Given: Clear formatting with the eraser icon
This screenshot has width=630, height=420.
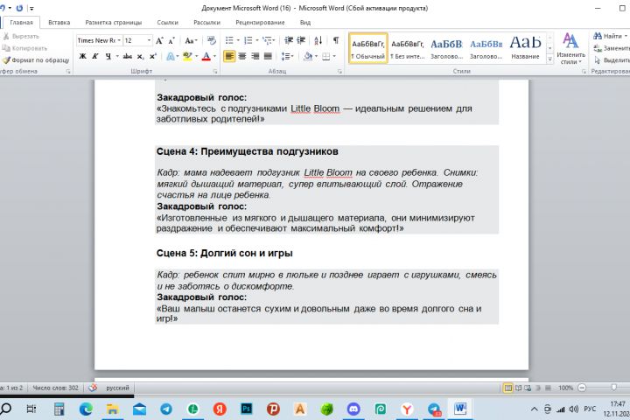Looking at the screenshot, I should [x=212, y=40].
